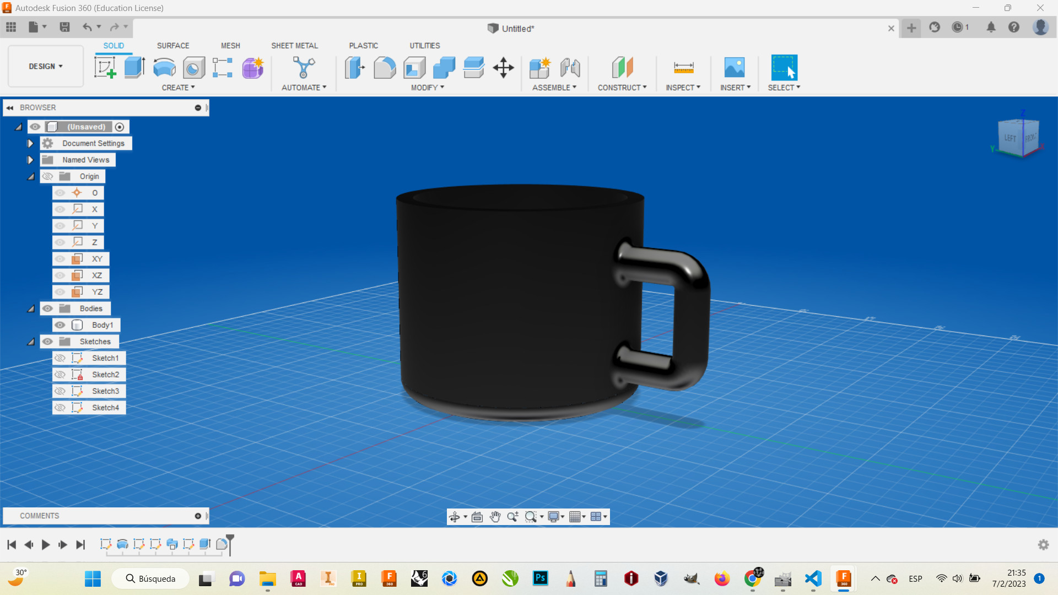Screen dimensions: 1058x595
Task: Open the Automate fork icon
Action: coord(304,68)
